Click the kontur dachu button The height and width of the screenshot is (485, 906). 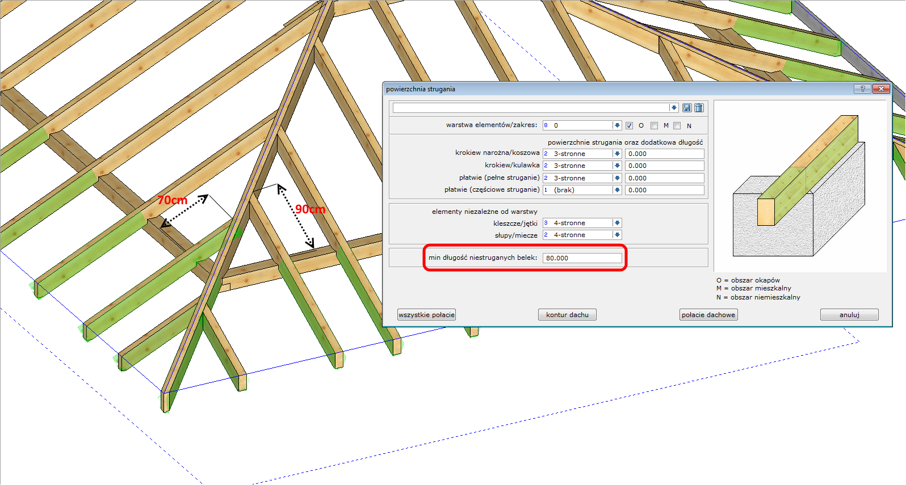(x=567, y=315)
